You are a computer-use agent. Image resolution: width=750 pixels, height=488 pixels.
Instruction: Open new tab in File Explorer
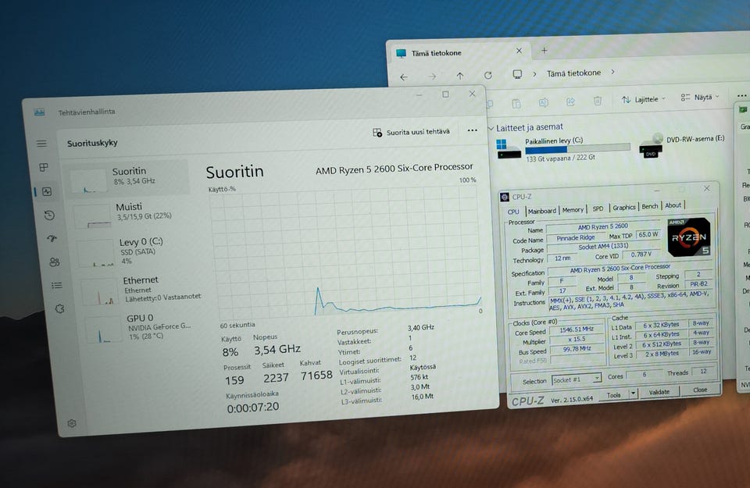click(544, 50)
